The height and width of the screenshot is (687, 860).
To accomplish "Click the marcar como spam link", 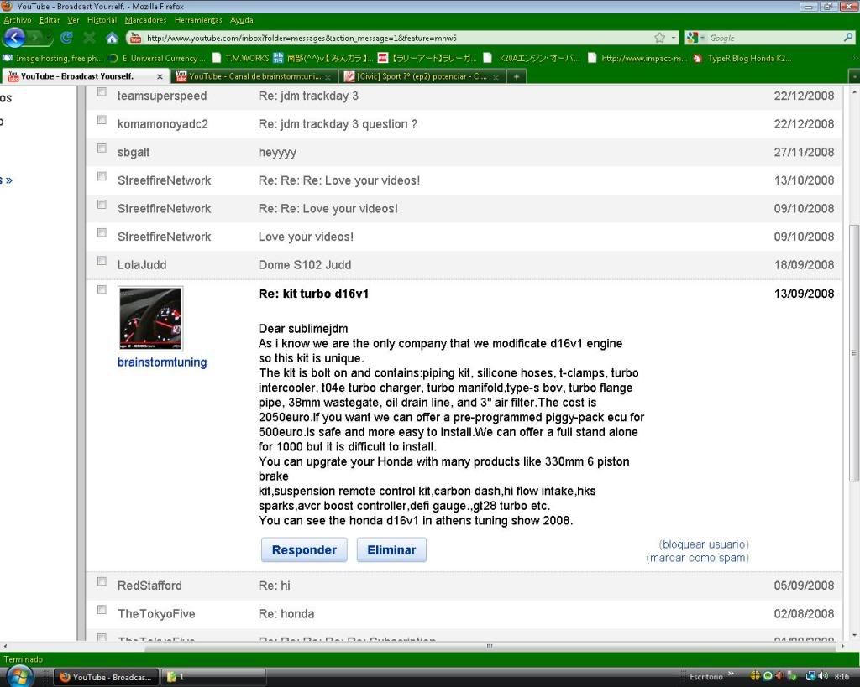I will point(697,559).
